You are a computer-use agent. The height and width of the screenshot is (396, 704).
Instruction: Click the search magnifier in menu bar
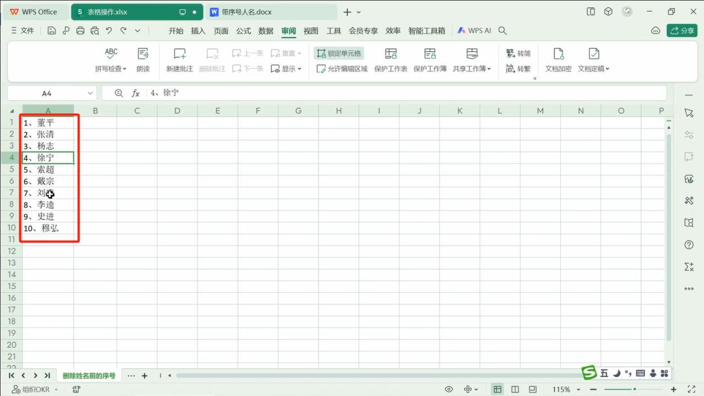coord(502,31)
